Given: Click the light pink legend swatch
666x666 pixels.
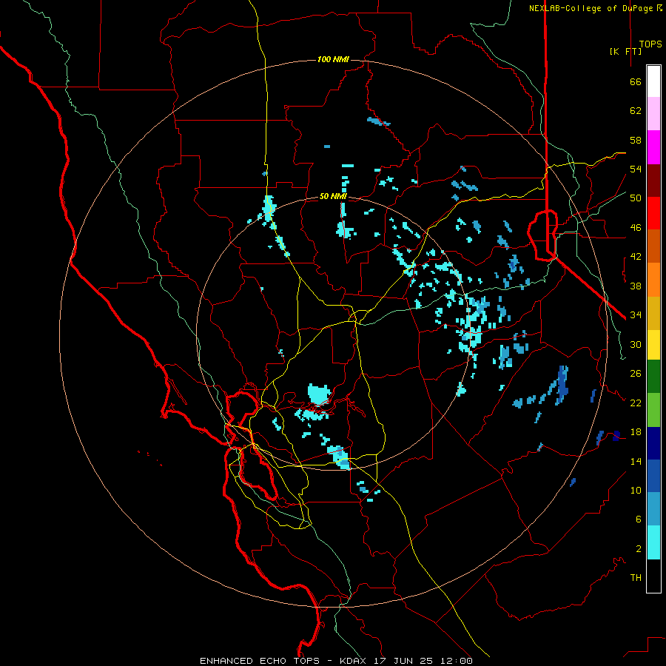Looking at the screenshot, I should 653,113.
